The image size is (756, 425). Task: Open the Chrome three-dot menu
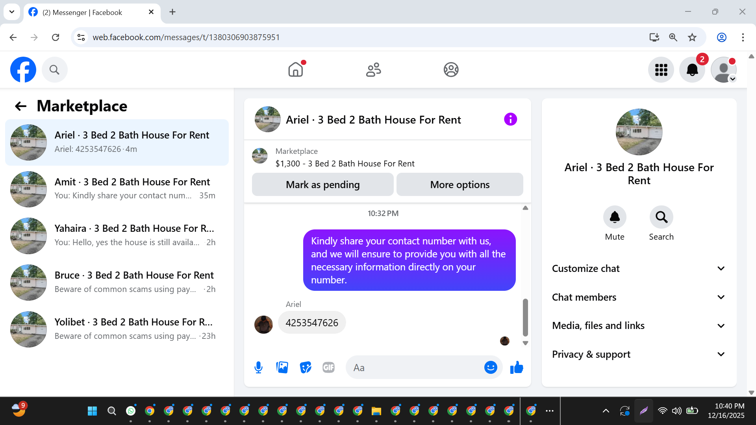click(x=743, y=37)
